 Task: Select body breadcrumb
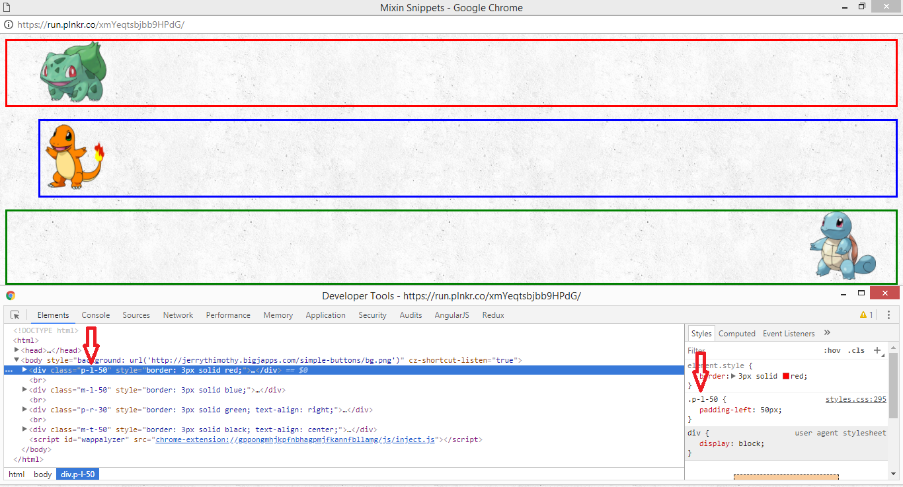tap(42, 474)
